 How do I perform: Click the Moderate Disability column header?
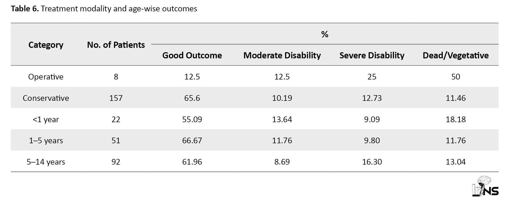(282, 55)
